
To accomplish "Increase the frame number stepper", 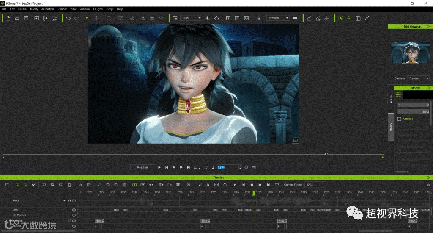I will click(x=240, y=166).
